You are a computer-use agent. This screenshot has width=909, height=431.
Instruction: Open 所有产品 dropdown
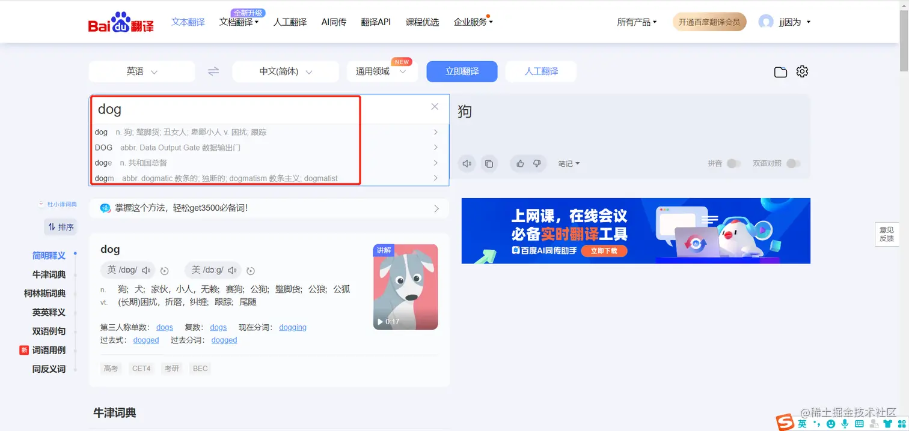click(637, 22)
